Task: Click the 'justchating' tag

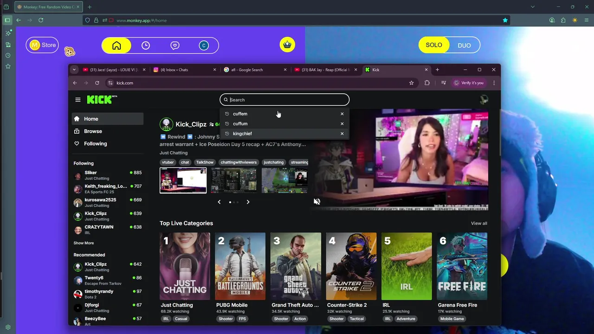Action: [273, 162]
